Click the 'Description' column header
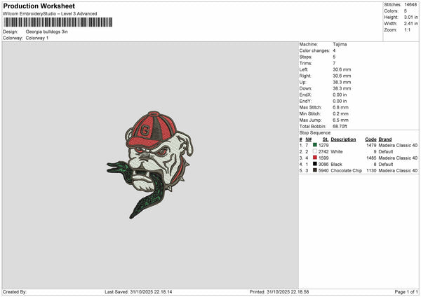This screenshot has width=421, height=297. [343, 139]
